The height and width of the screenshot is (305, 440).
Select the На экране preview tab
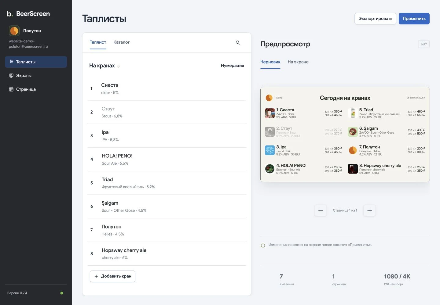click(x=298, y=62)
